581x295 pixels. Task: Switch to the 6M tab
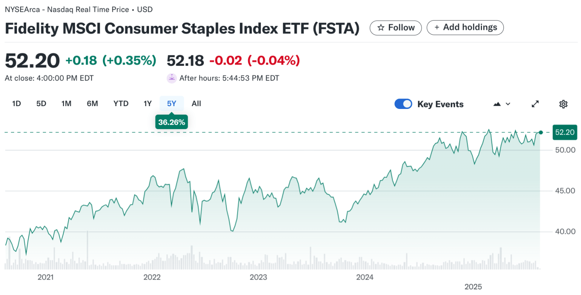92,103
